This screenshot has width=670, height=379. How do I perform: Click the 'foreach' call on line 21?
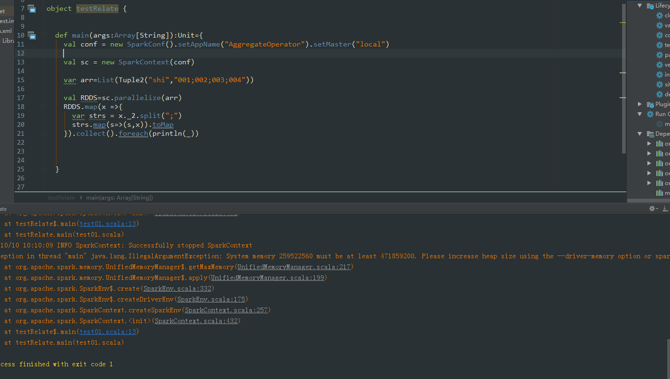(x=133, y=133)
